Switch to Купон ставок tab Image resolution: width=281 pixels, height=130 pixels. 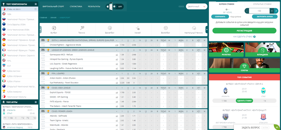[x=226, y=4]
